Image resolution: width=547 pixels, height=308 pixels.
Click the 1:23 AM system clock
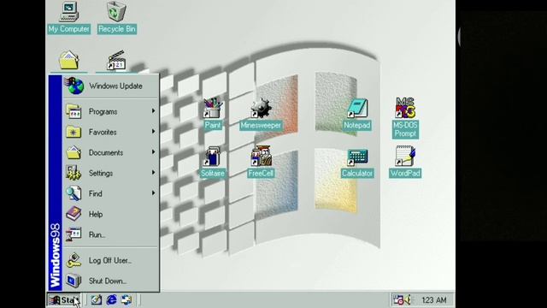tap(433, 300)
